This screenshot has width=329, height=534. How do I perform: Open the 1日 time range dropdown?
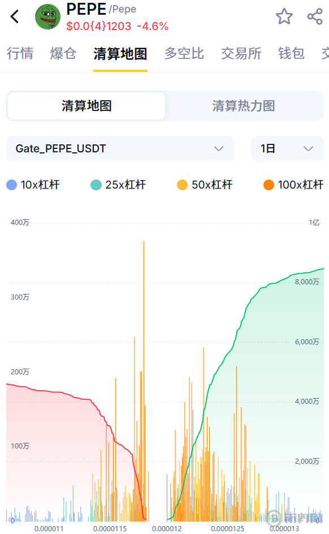[288, 148]
